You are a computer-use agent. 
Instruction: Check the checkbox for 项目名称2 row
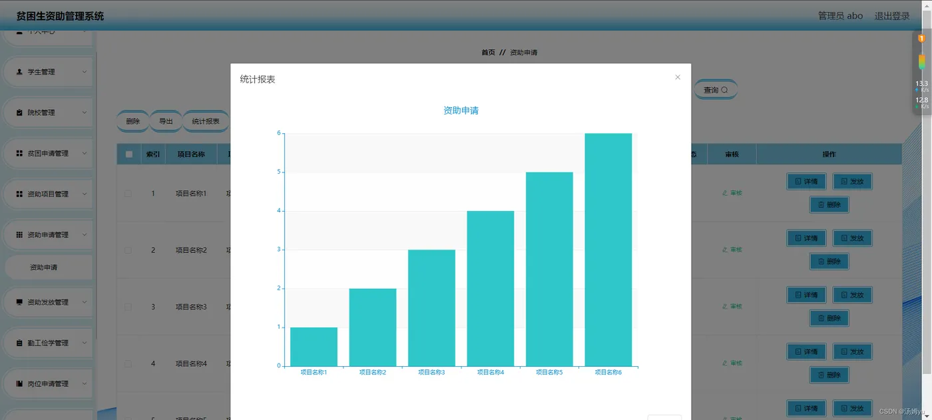pyautogui.click(x=128, y=250)
